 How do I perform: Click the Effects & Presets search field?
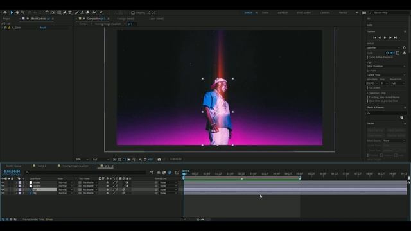pyautogui.click(x=387, y=113)
